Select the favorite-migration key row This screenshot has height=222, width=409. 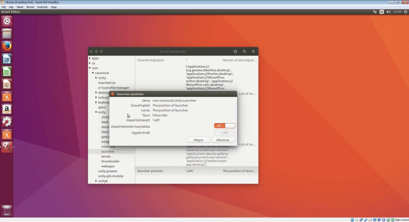coord(197,60)
